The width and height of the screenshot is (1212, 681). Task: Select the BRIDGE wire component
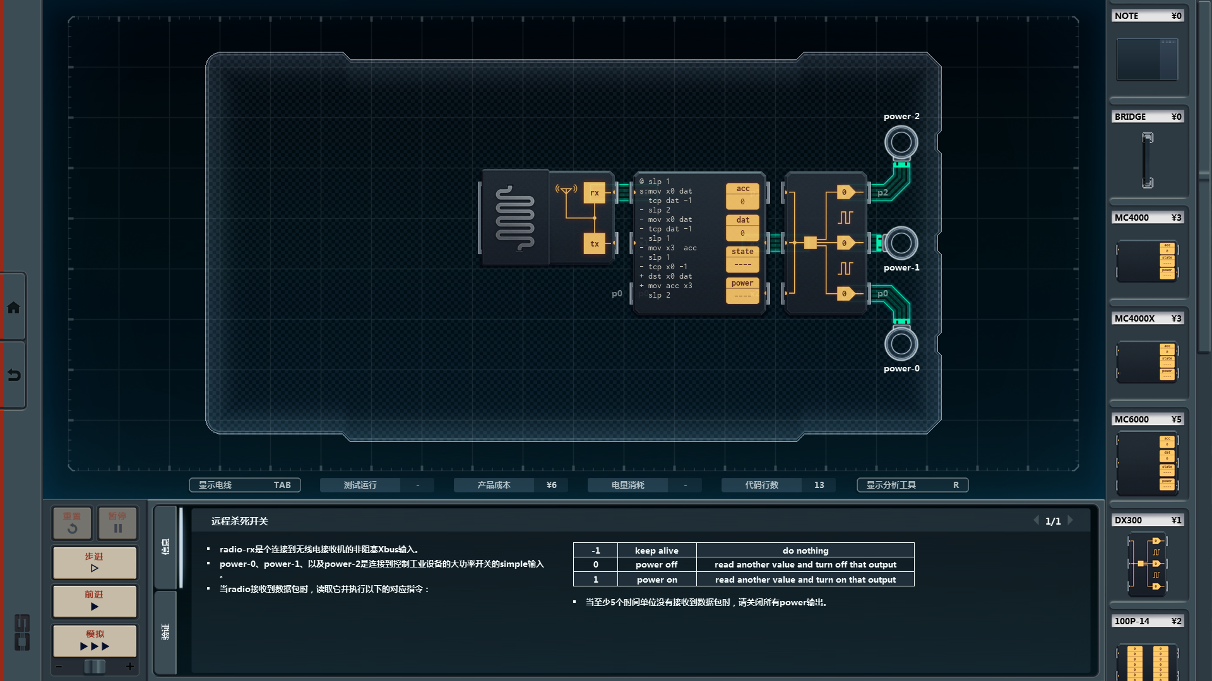click(1147, 160)
